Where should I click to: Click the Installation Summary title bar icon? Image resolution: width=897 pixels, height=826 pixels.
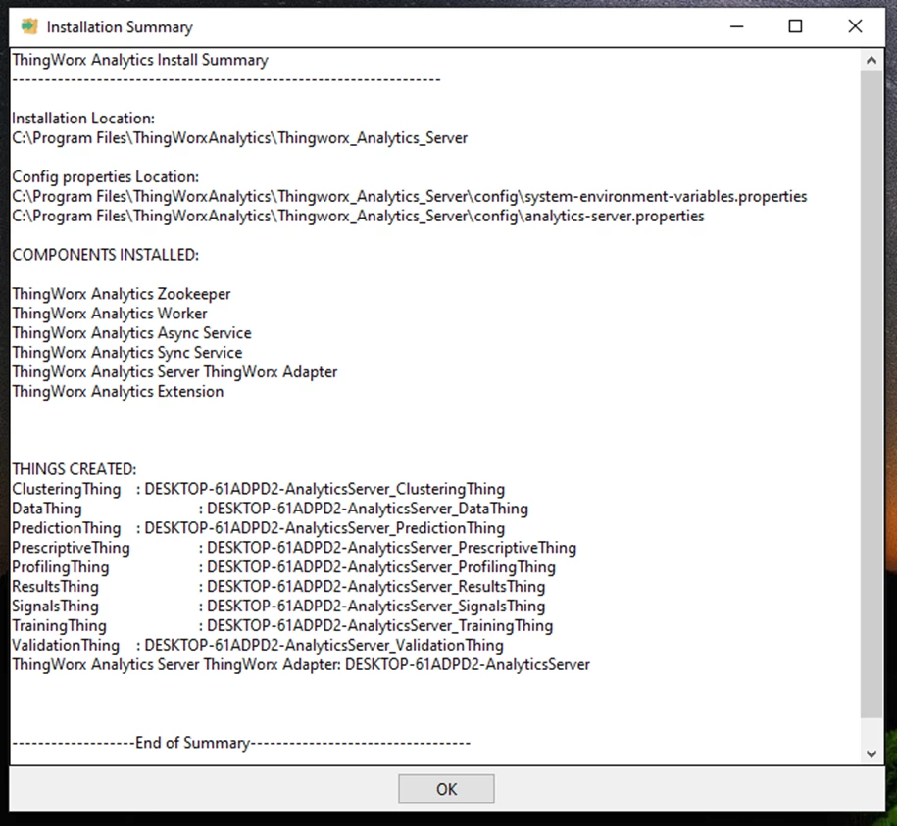tap(29, 26)
